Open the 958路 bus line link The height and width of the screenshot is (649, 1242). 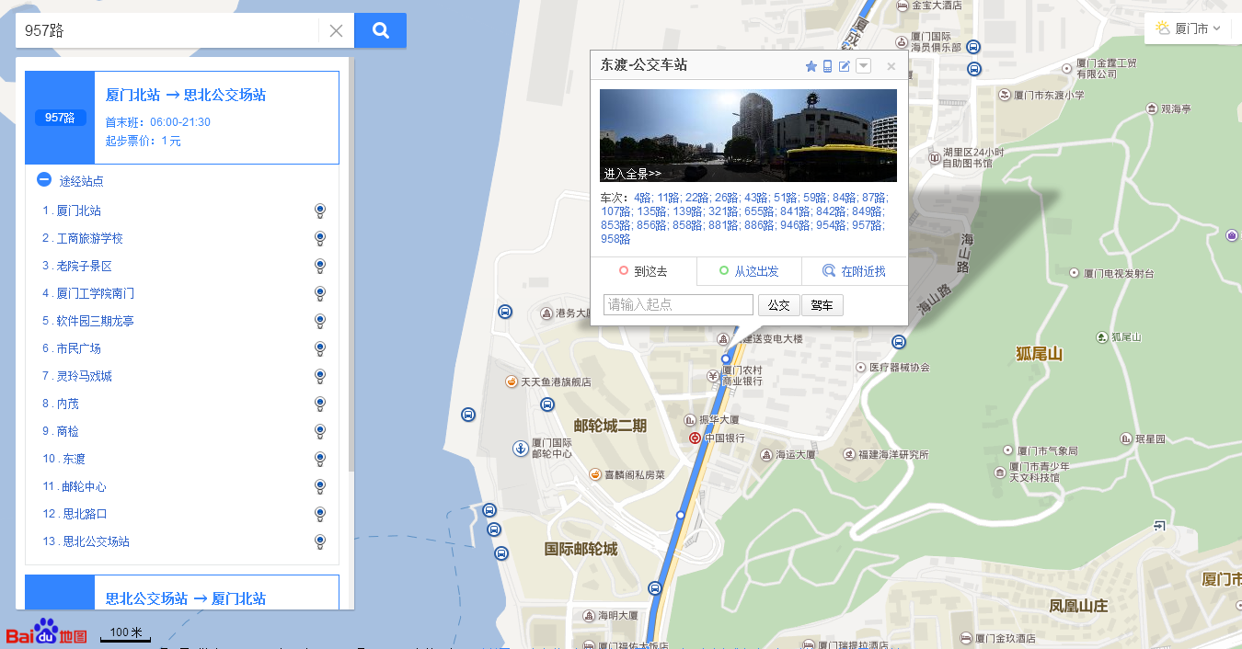(x=615, y=239)
